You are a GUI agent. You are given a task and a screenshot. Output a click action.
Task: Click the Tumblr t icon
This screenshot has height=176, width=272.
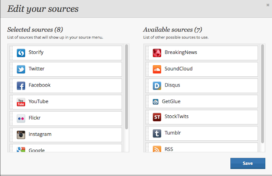[x=157, y=134]
